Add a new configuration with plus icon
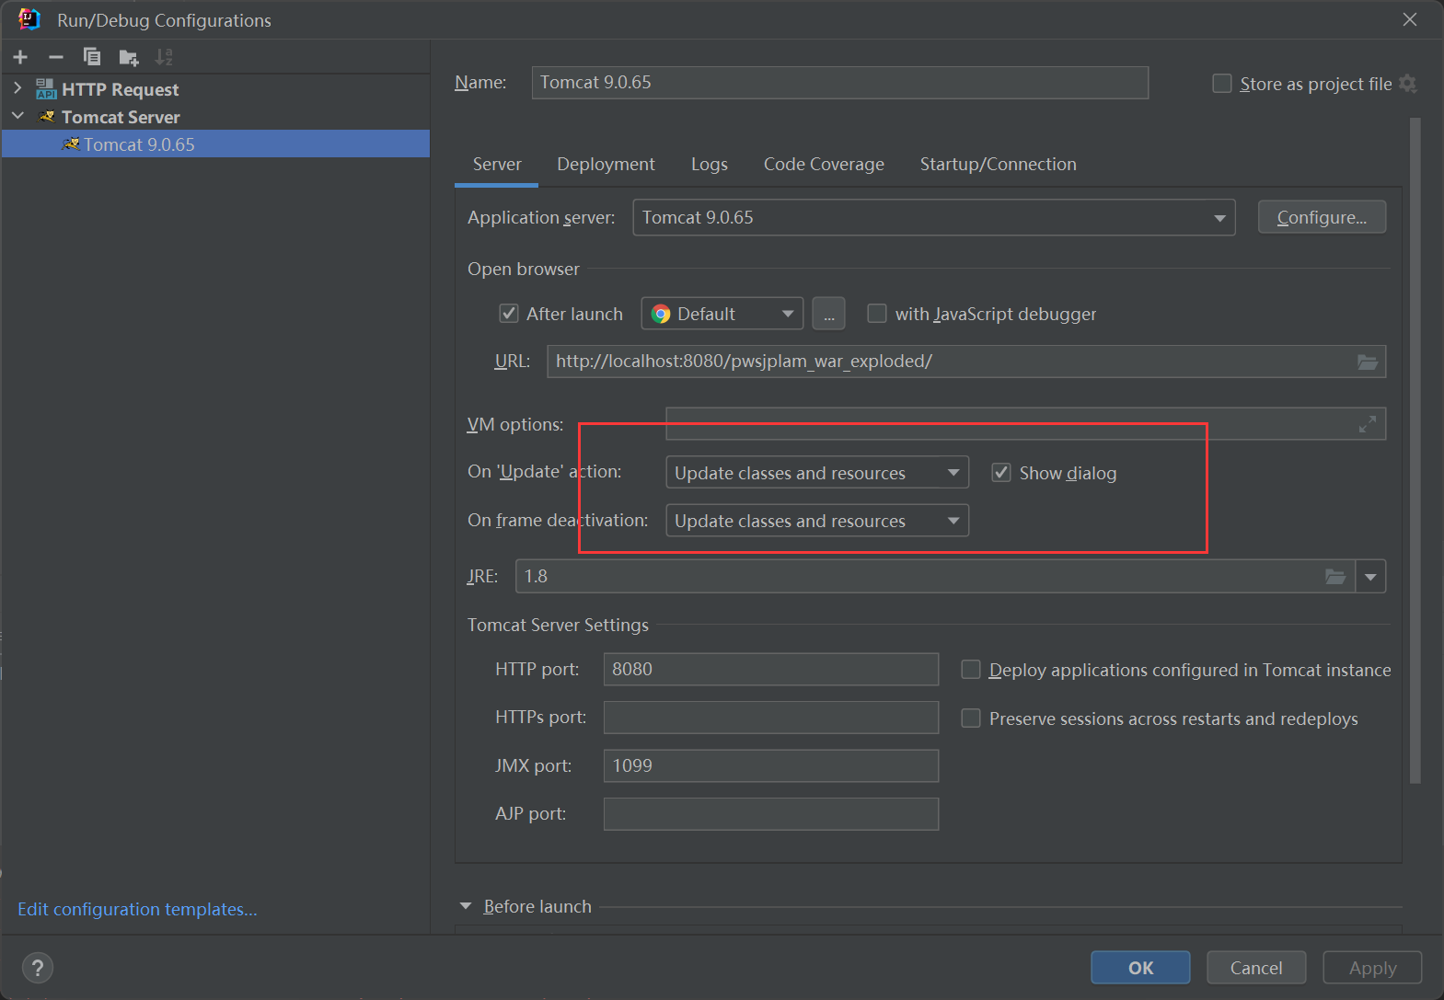1444x1000 pixels. (20, 57)
